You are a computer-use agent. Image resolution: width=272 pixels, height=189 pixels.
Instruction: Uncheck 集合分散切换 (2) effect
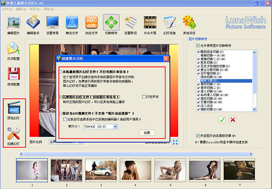[199, 70]
